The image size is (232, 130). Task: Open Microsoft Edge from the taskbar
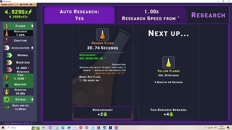[x=63, y=127]
